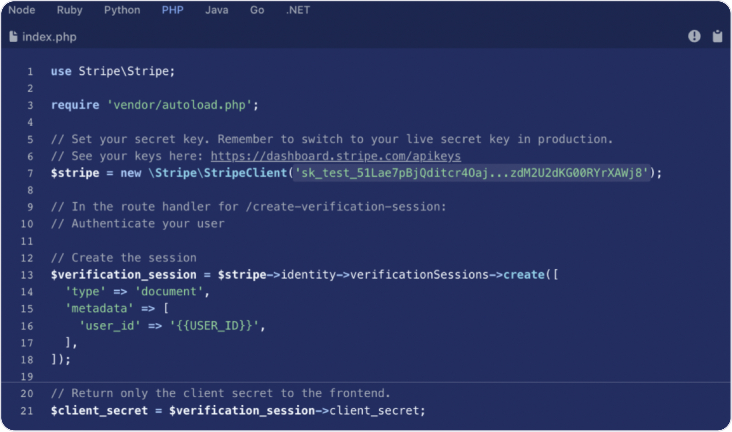Open the dashboard.stripe.com/apikeys link
Viewport: 732px width, 432px height.
pos(336,156)
